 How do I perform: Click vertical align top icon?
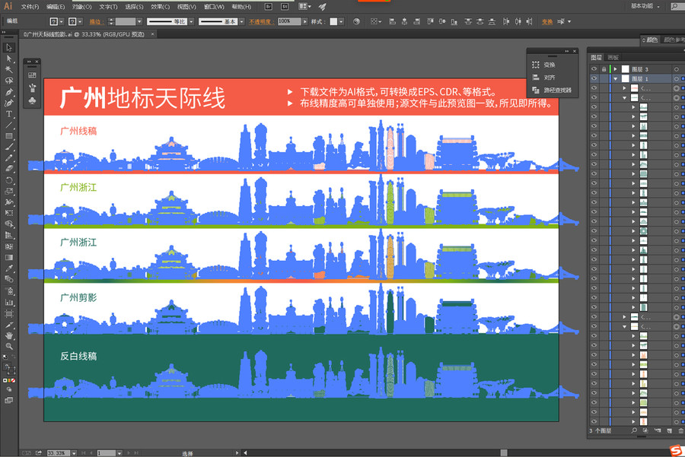point(430,21)
